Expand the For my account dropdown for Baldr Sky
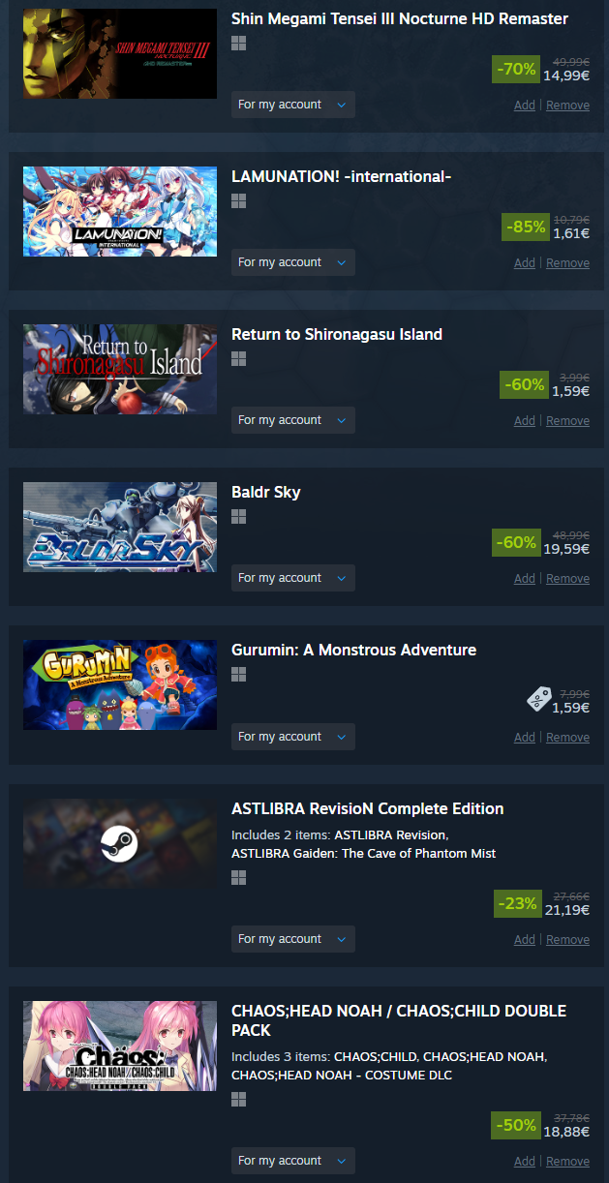This screenshot has height=1183, width=609. (x=293, y=578)
